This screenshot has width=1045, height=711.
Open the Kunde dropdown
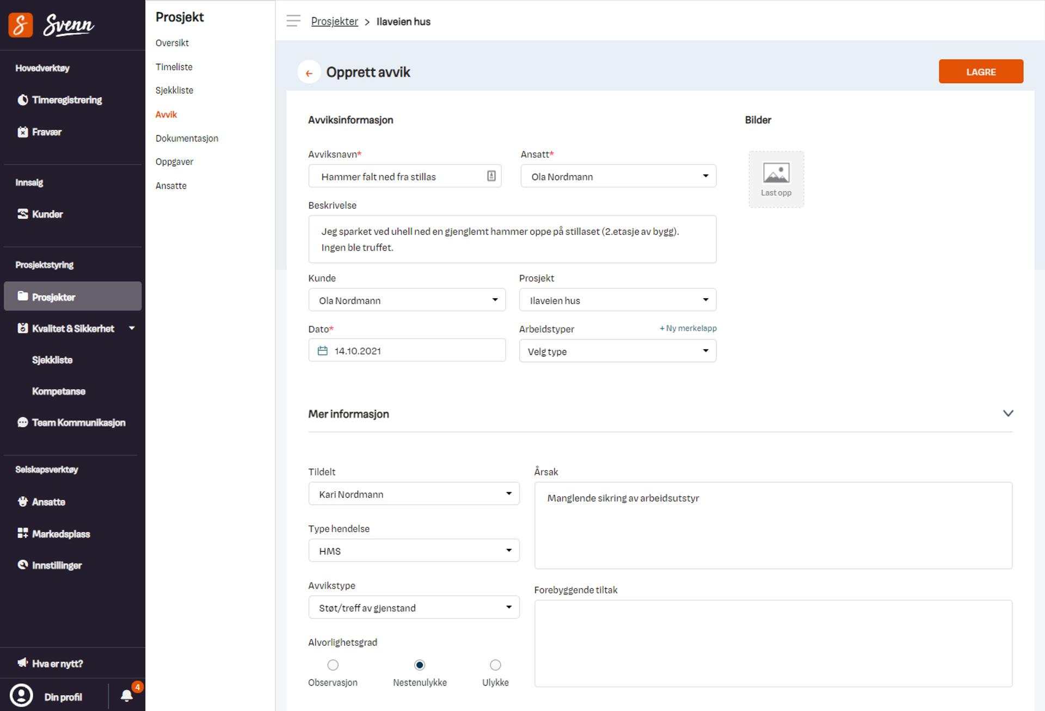(407, 300)
